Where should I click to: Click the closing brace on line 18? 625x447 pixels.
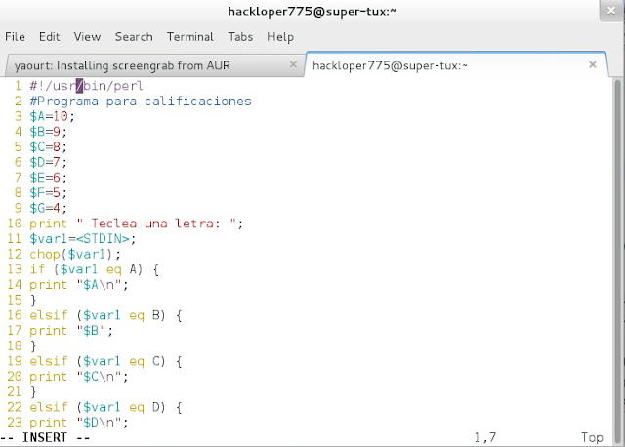coord(33,345)
